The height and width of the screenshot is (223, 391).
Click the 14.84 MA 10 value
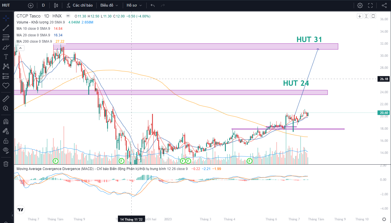click(58, 29)
